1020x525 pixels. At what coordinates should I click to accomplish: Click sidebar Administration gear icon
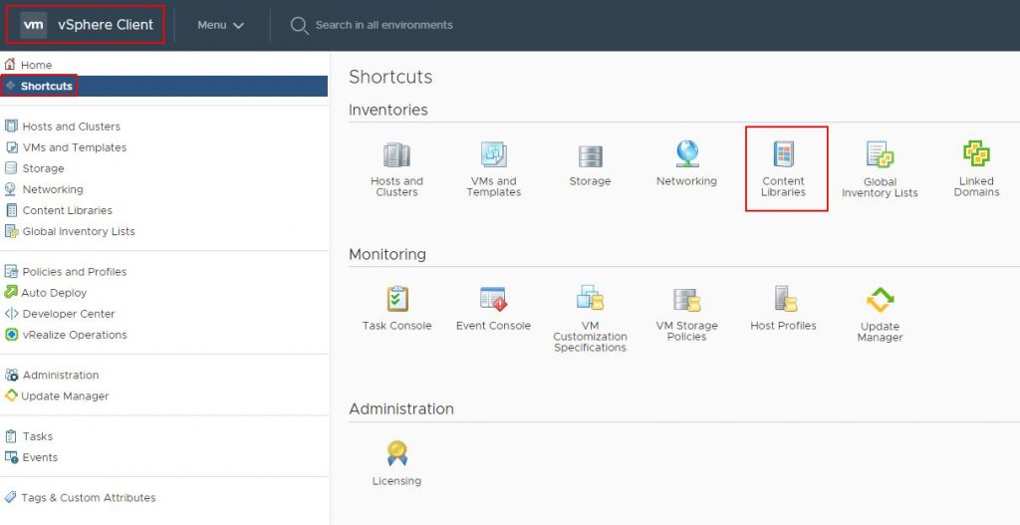(11, 375)
